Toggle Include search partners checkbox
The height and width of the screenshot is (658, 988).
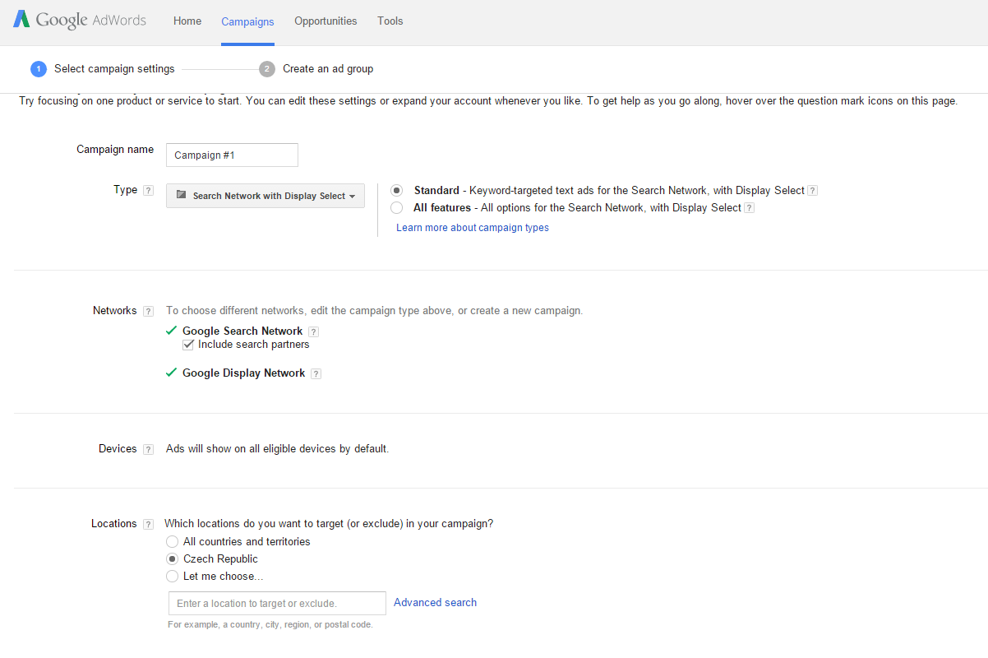[x=188, y=345]
